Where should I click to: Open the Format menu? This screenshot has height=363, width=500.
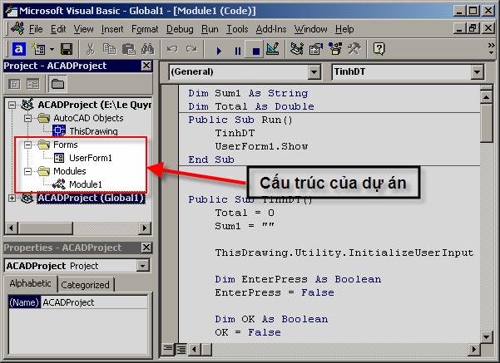145,29
